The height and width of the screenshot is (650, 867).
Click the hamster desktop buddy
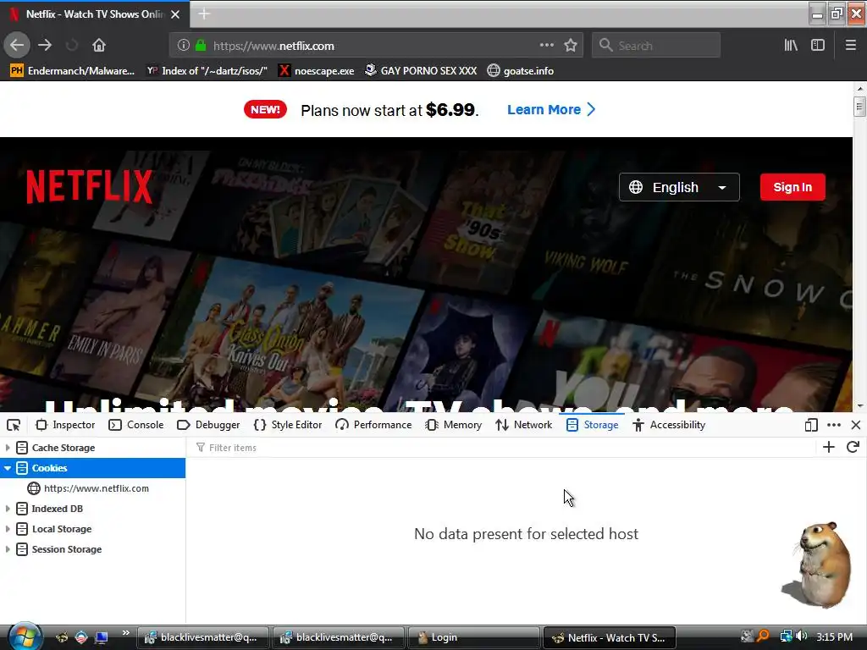[x=817, y=565]
